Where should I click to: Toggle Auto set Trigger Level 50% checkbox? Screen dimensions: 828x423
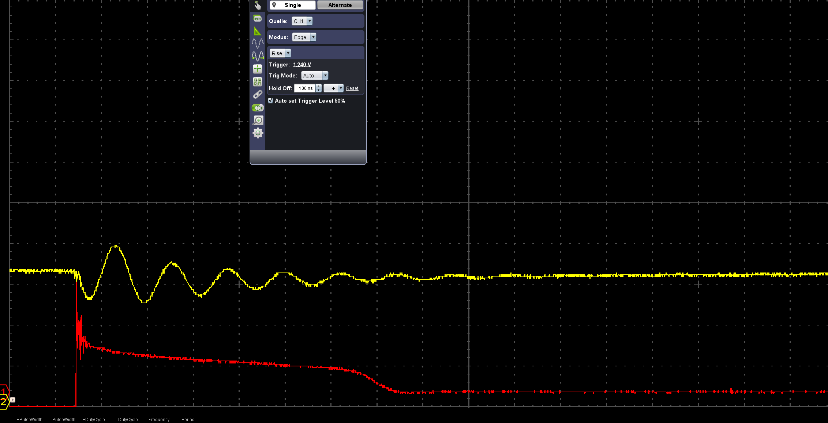[271, 100]
